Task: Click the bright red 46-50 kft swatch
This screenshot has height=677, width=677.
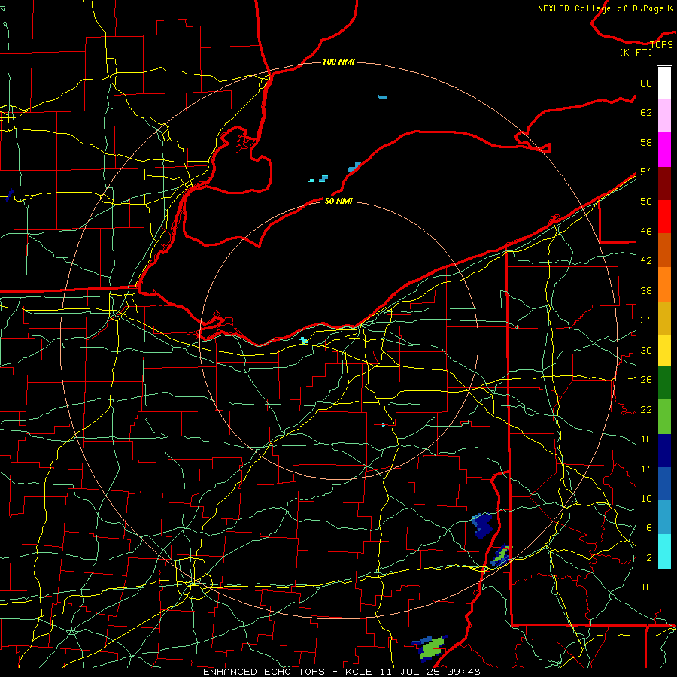Action: pos(664,217)
